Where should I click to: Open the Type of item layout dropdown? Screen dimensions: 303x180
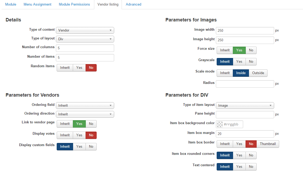245,106
